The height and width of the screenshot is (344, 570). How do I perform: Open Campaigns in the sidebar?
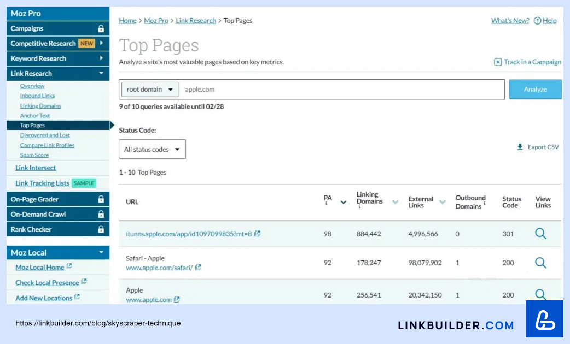[x=58, y=28]
